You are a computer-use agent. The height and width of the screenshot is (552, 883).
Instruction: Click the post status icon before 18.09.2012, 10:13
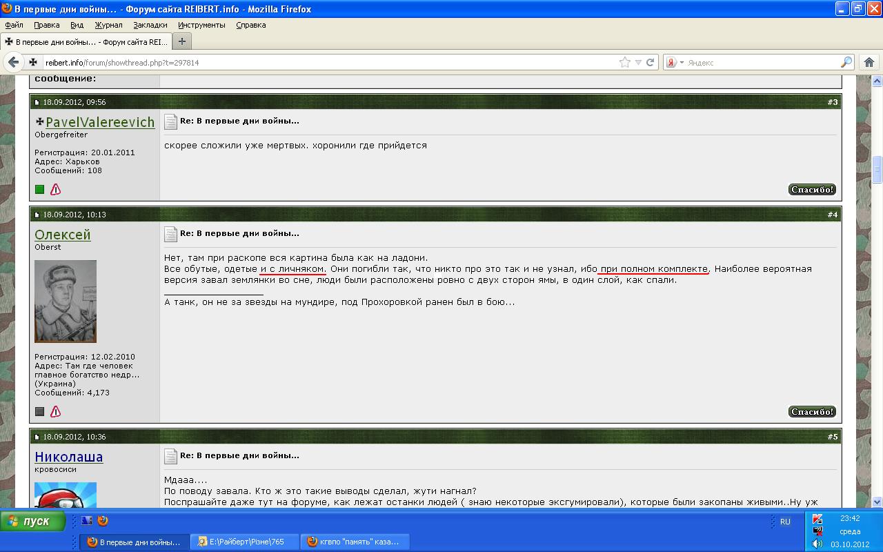click(x=37, y=215)
